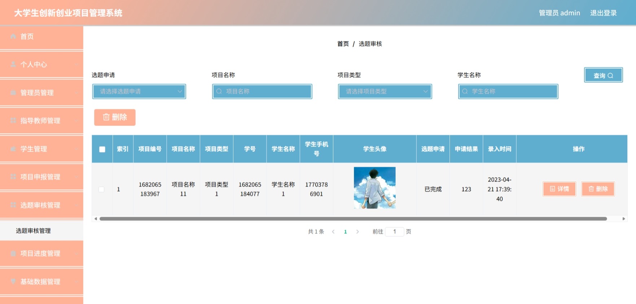
Task: Click the student avatar thumbnail
Action: (375, 188)
